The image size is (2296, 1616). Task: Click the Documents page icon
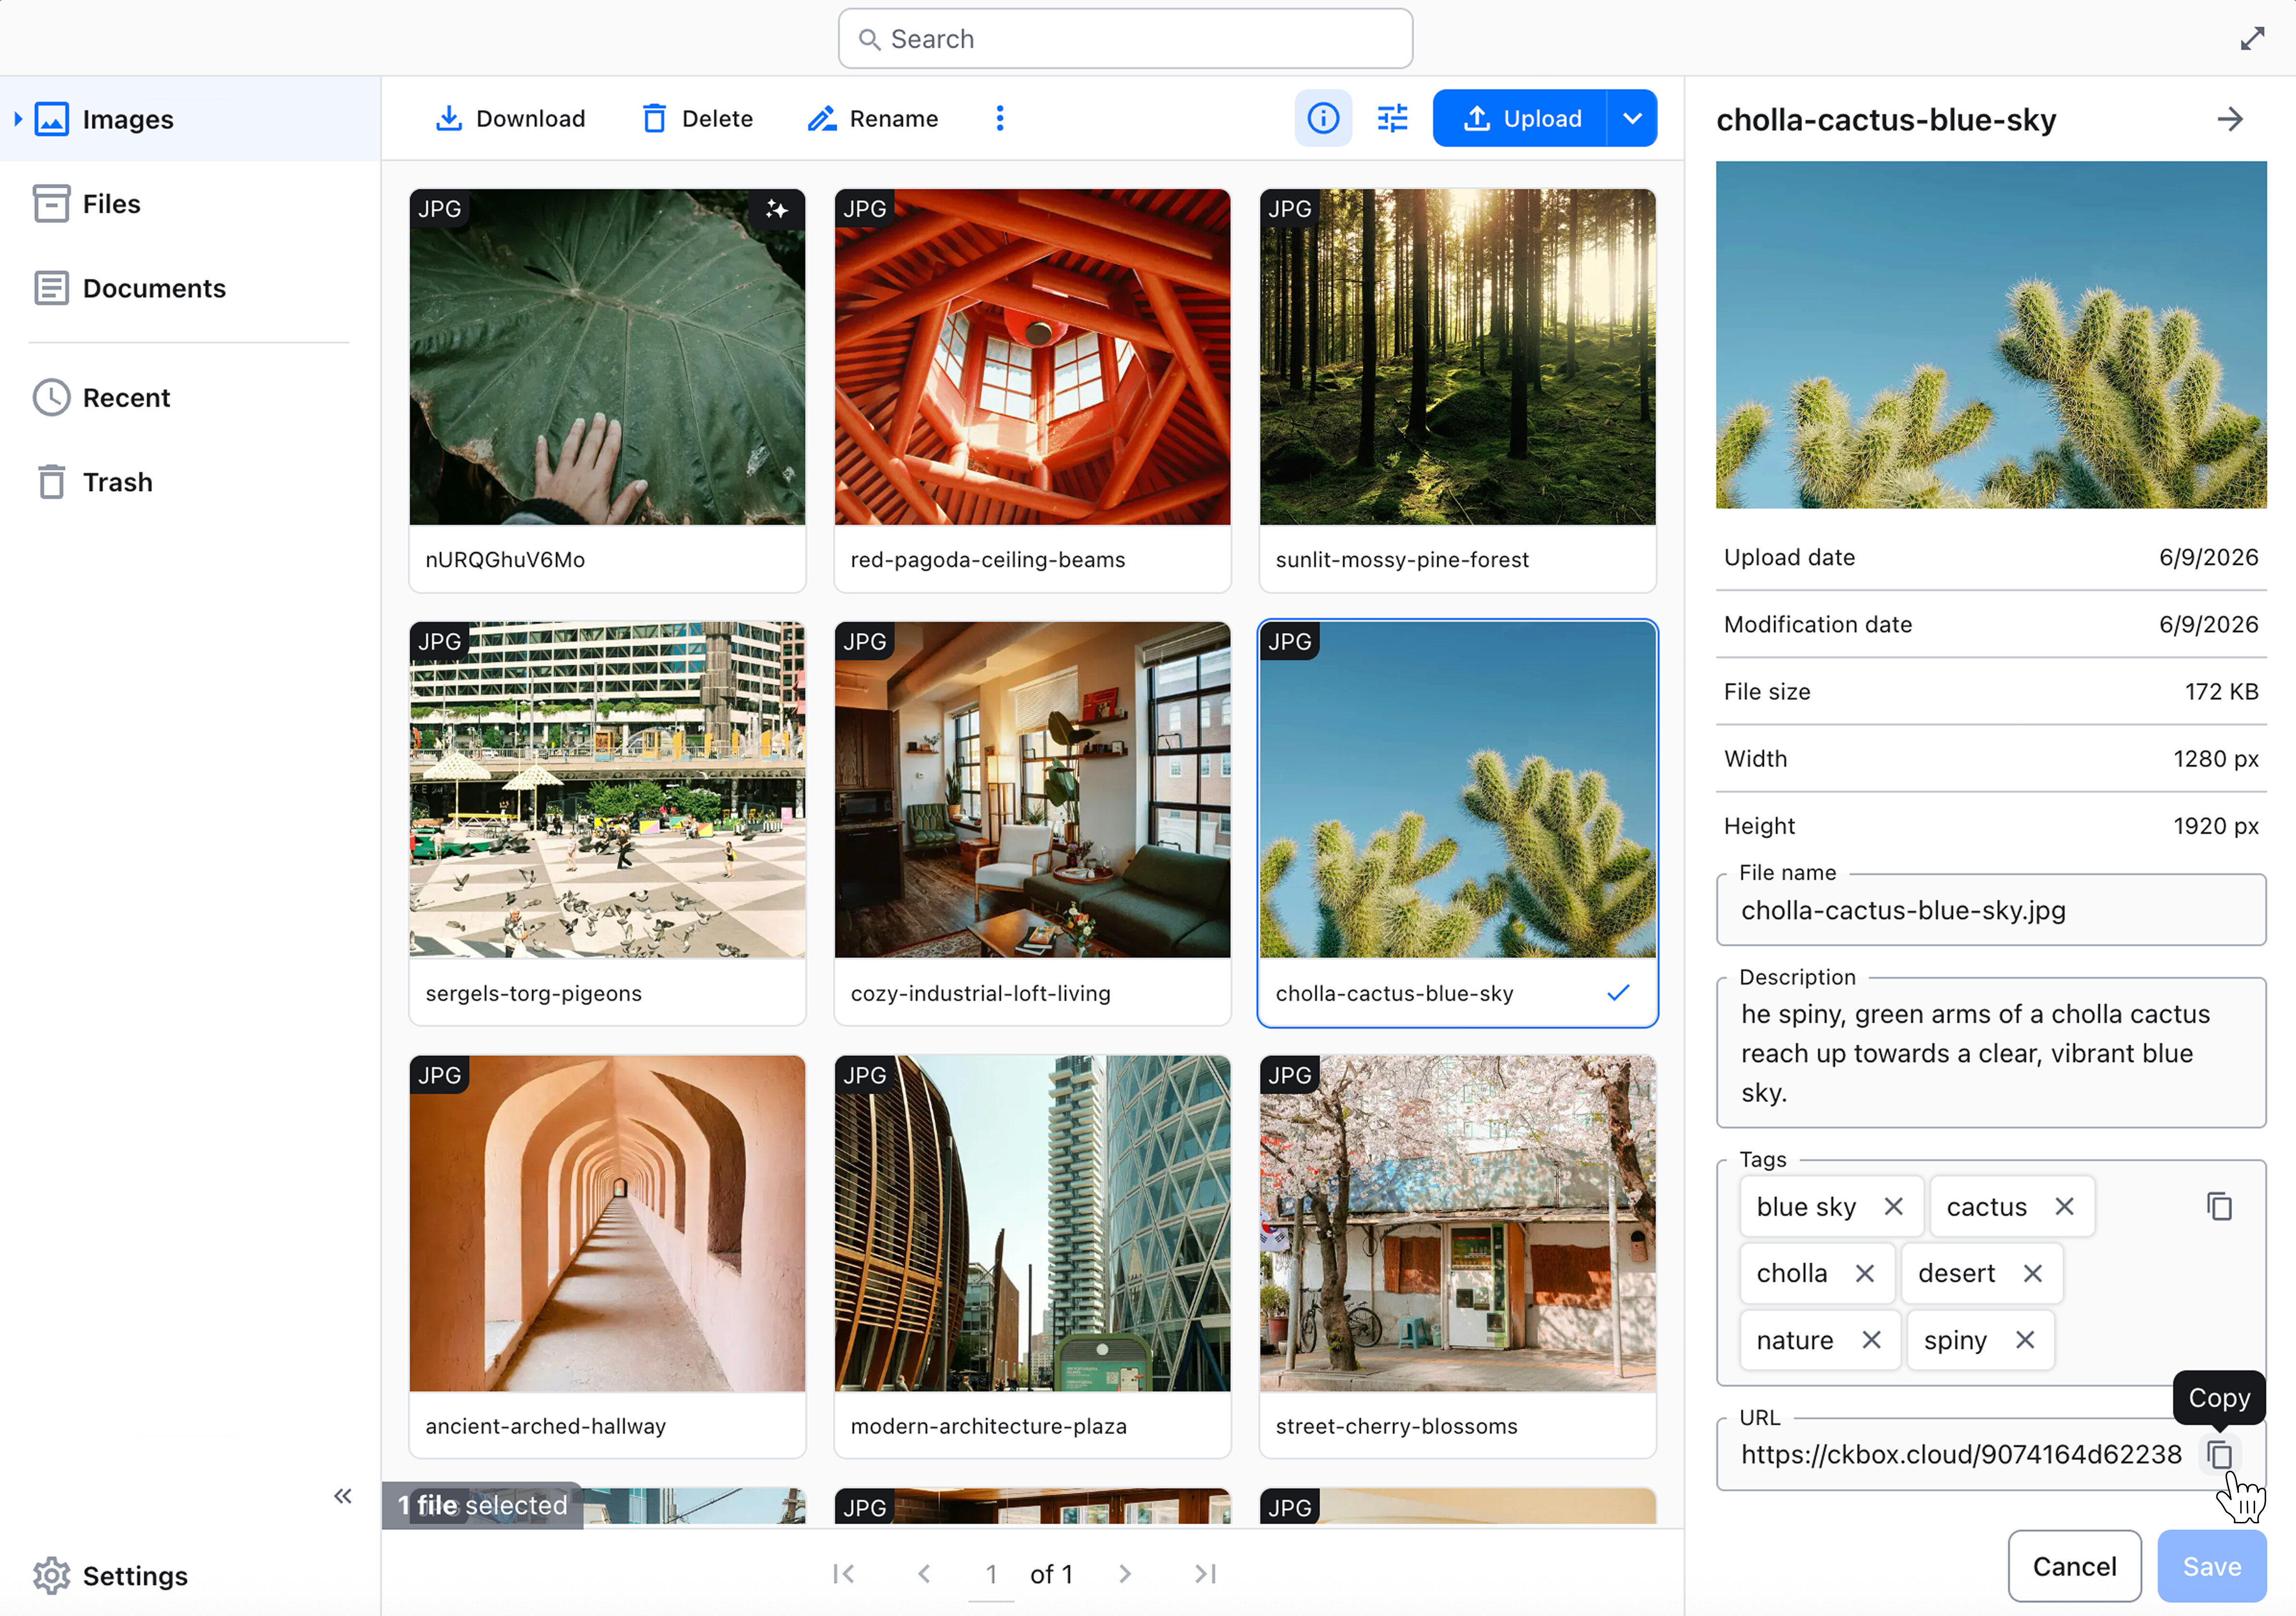tap(52, 288)
